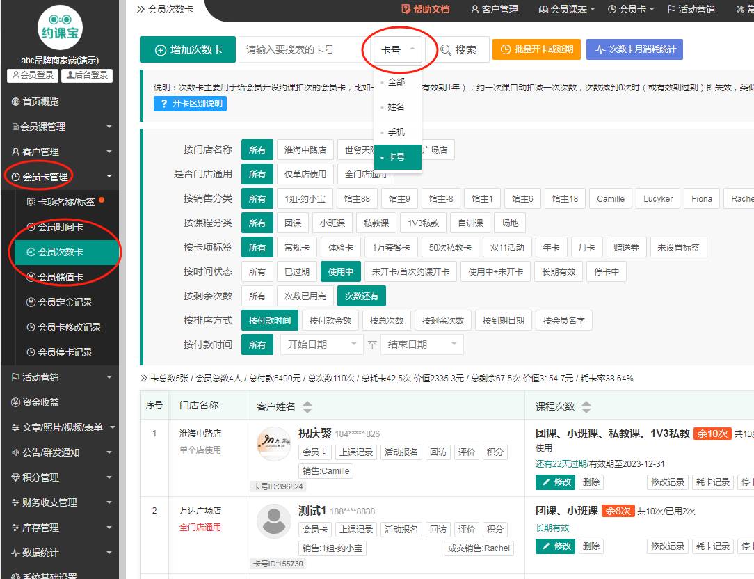Open 首页概览 in the sidebar
Screen dimensions: 754x579
[x=60, y=102]
